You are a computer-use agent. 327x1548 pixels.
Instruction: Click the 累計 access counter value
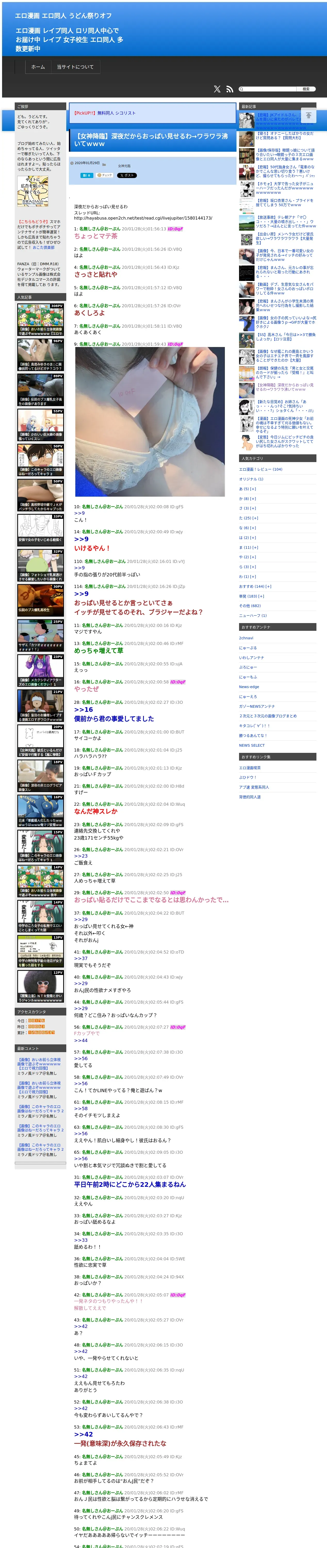[42, 1033]
